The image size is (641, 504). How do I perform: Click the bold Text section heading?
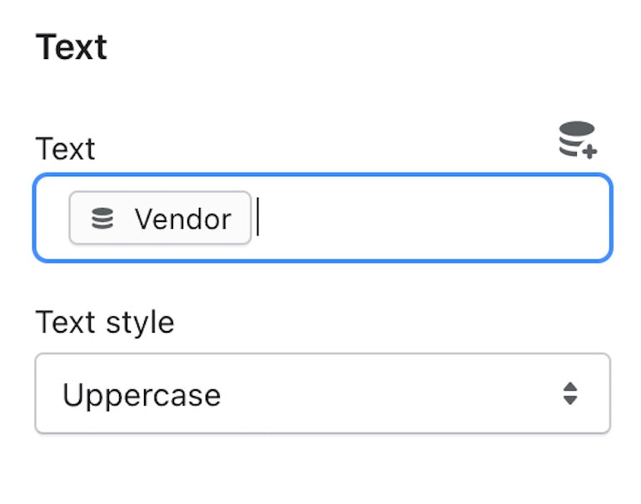click(x=72, y=47)
